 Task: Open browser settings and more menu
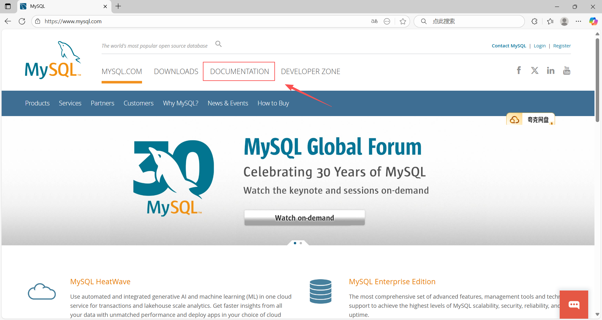point(578,21)
